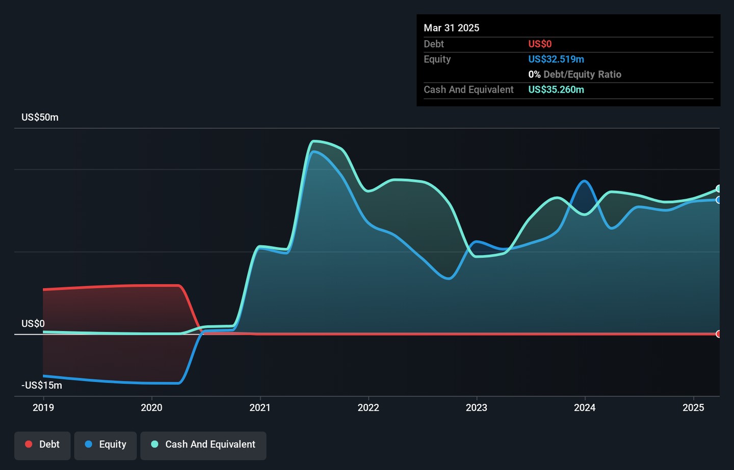Click the US$32.519m equity value in tooltip

pos(556,59)
